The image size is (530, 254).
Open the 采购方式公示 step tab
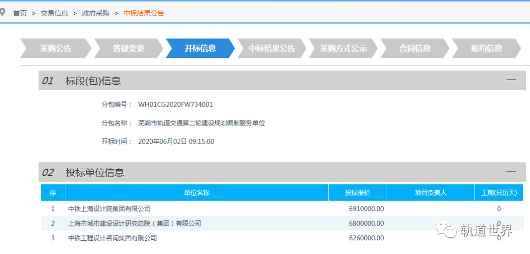[x=343, y=49]
